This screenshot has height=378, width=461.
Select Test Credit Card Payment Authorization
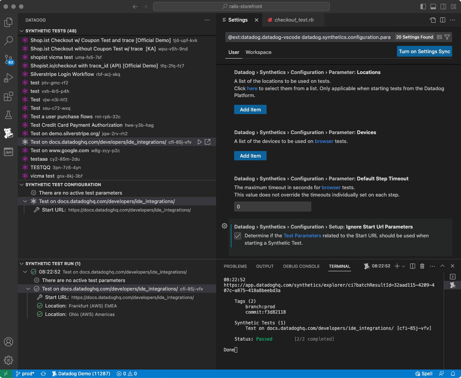pos(117,125)
